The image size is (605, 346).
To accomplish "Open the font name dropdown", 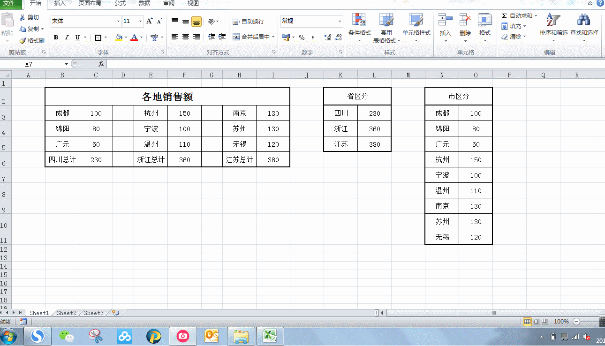I will tap(119, 22).
